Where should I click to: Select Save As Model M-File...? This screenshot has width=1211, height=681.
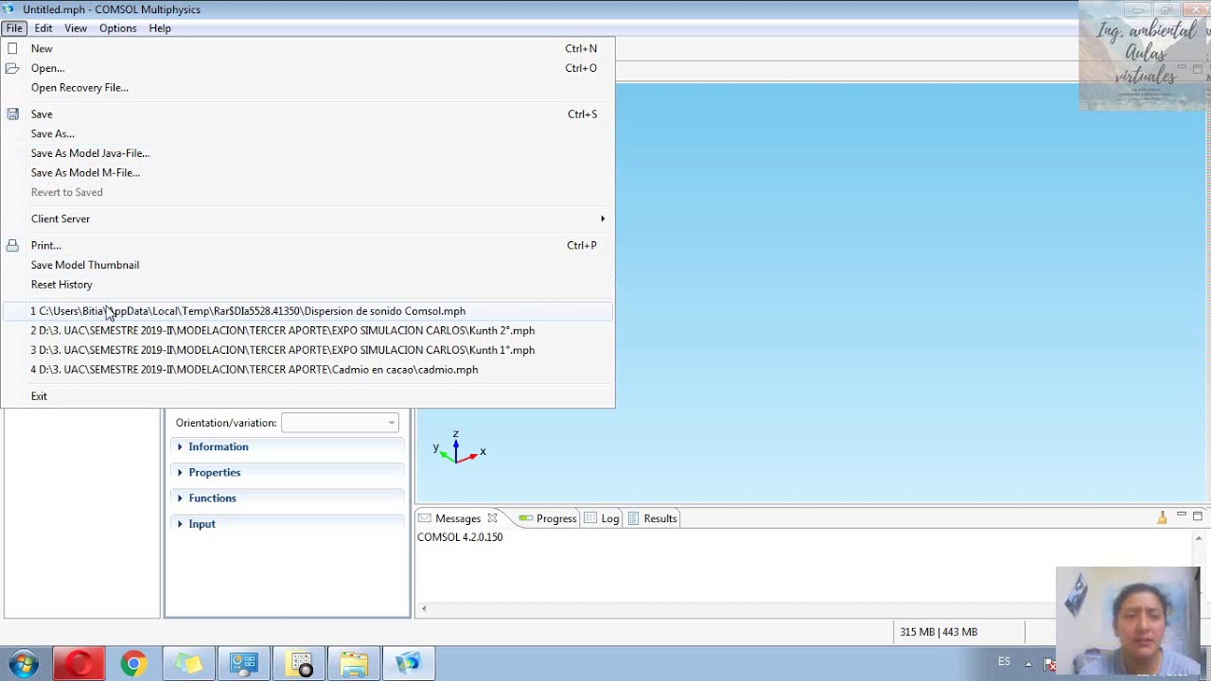(x=307, y=173)
